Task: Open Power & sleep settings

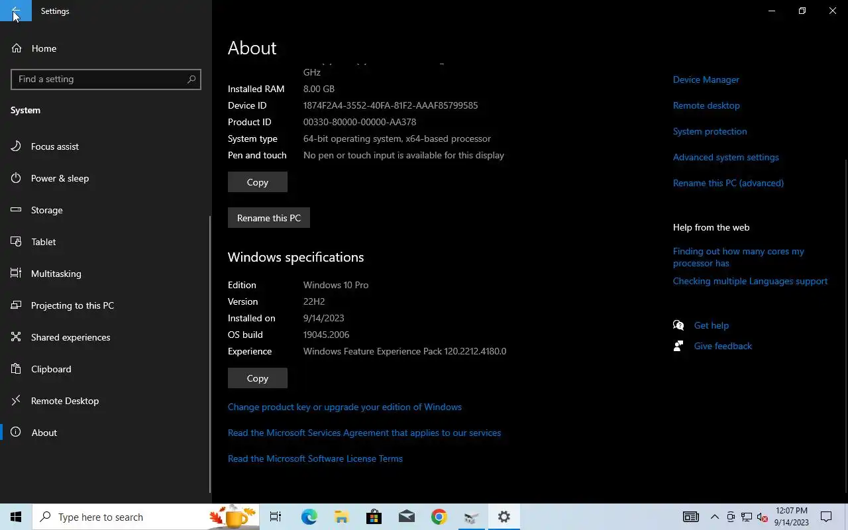Action: pyautogui.click(x=106, y=178)
